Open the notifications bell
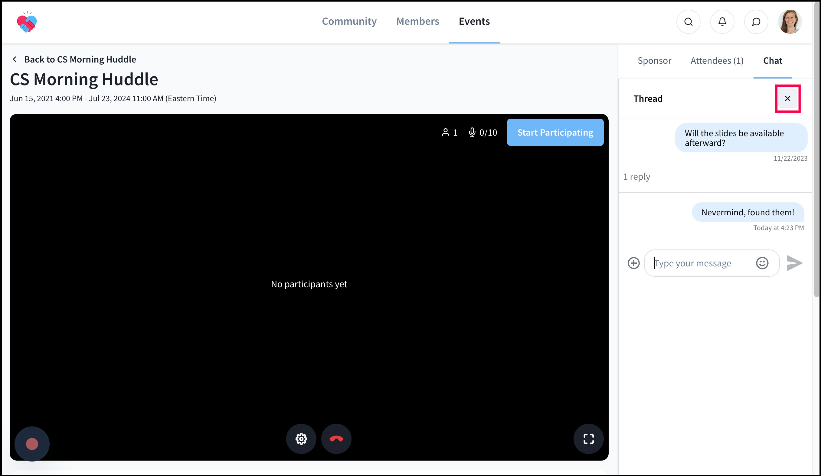The image size is (821, 476). (x=722, y=22)
